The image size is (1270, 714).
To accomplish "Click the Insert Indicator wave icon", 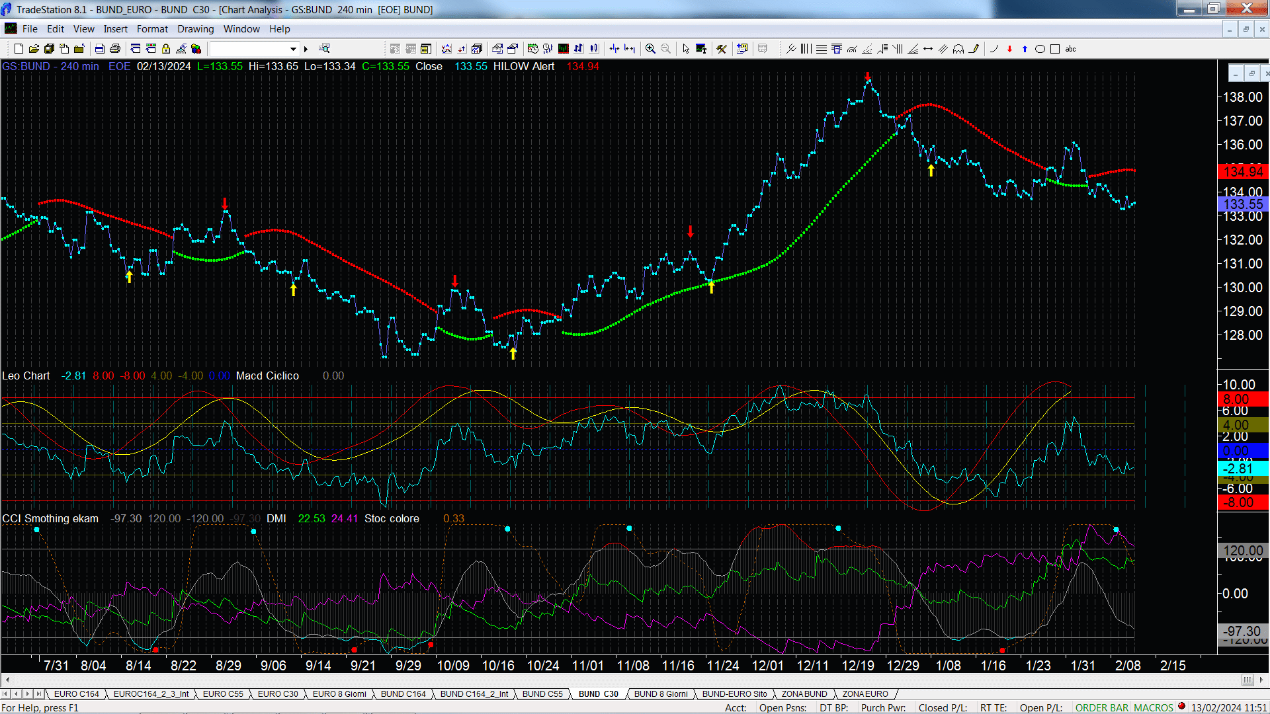I will [x=446, y=48].
